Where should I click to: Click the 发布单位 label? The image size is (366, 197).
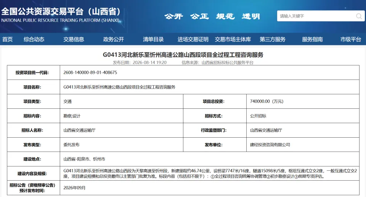click(213, 145)
